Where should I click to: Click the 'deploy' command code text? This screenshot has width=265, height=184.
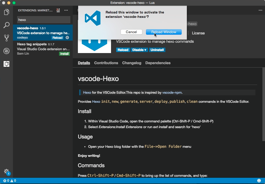click(161, 101)
